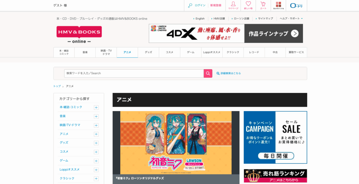
Task: Expand the 音楽 category plus button
Action: pos(96,116)
